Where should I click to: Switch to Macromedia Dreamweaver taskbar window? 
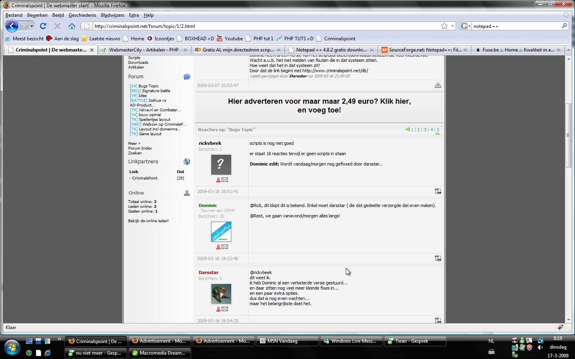tap(159, 353)
